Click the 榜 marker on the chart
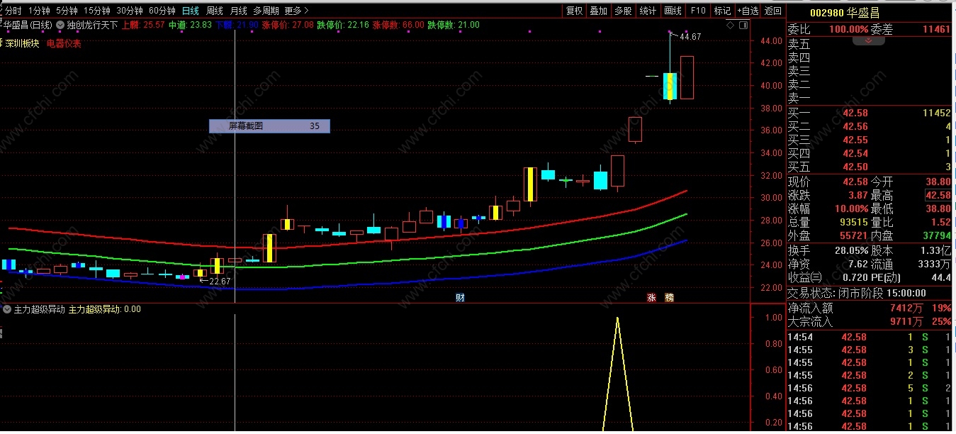 coord(669,298)
